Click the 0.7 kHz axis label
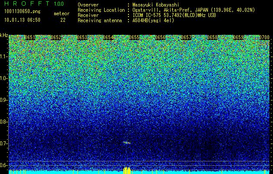This screenshot has height=174, width=273. coord(3,144)
